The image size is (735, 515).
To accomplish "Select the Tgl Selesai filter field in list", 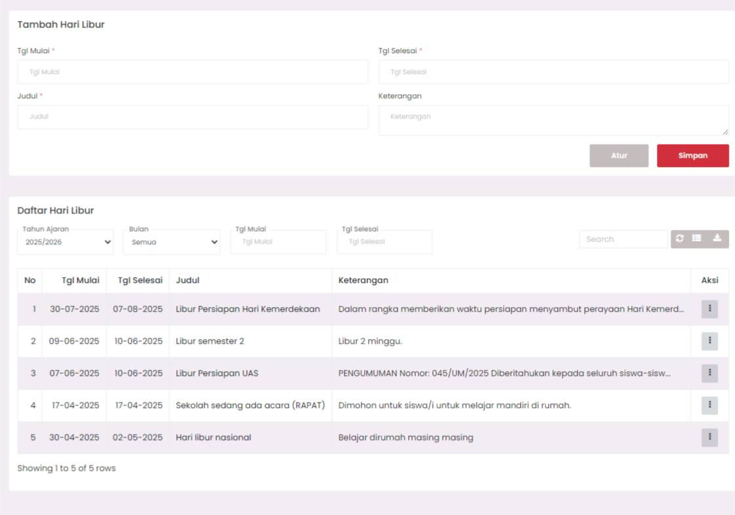I will click(385, 242).
